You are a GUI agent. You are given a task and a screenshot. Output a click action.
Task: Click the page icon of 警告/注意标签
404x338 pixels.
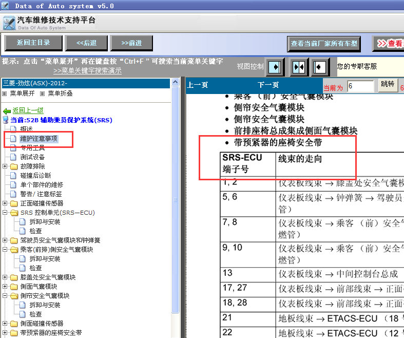coord(13,194)
